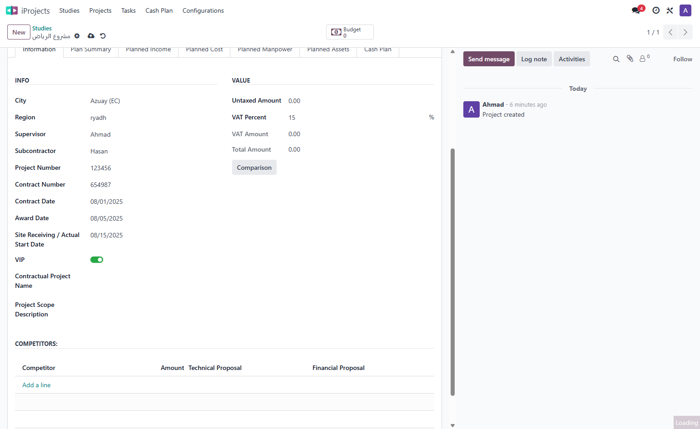The image size is (700, 429).
Task: Click the New button
Action: point(19,32)
